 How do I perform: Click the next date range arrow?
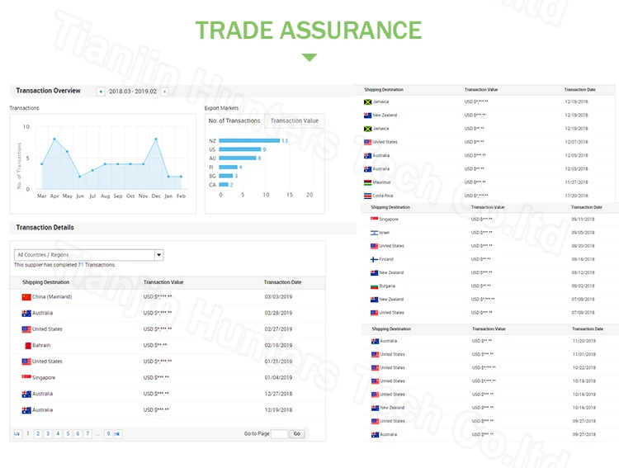(x=164, y=92)
